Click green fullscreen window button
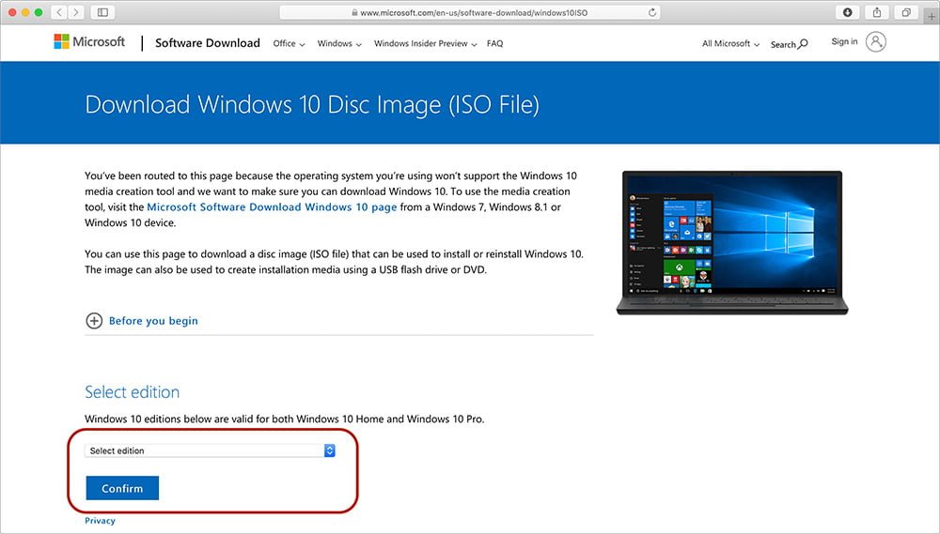Viewport: 940px width, 534px height. 39,12
